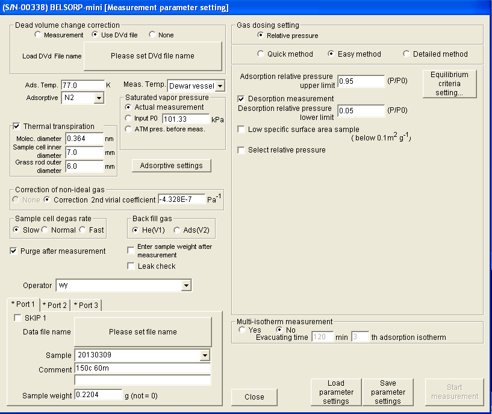Click the Ads. Temp. field showing 77.0
The image size is (492, 414).
coord(83,85)
